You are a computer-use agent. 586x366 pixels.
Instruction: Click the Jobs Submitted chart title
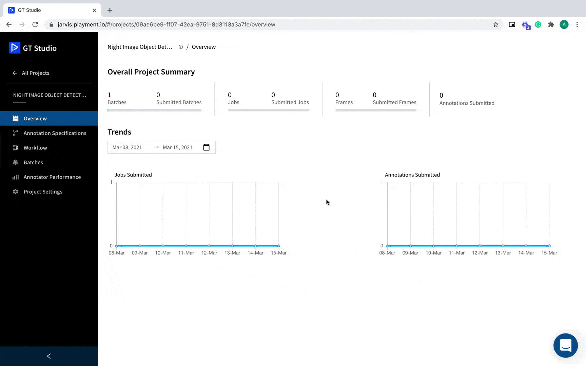click(133, 175)
